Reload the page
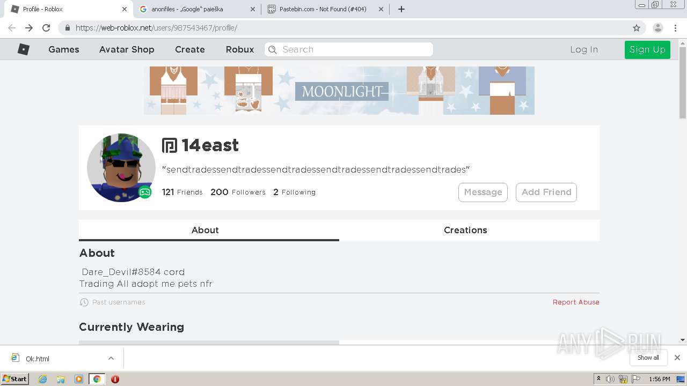Image resolution: width=687 pixels, height=386 pixels. click(x=46, y=28)
